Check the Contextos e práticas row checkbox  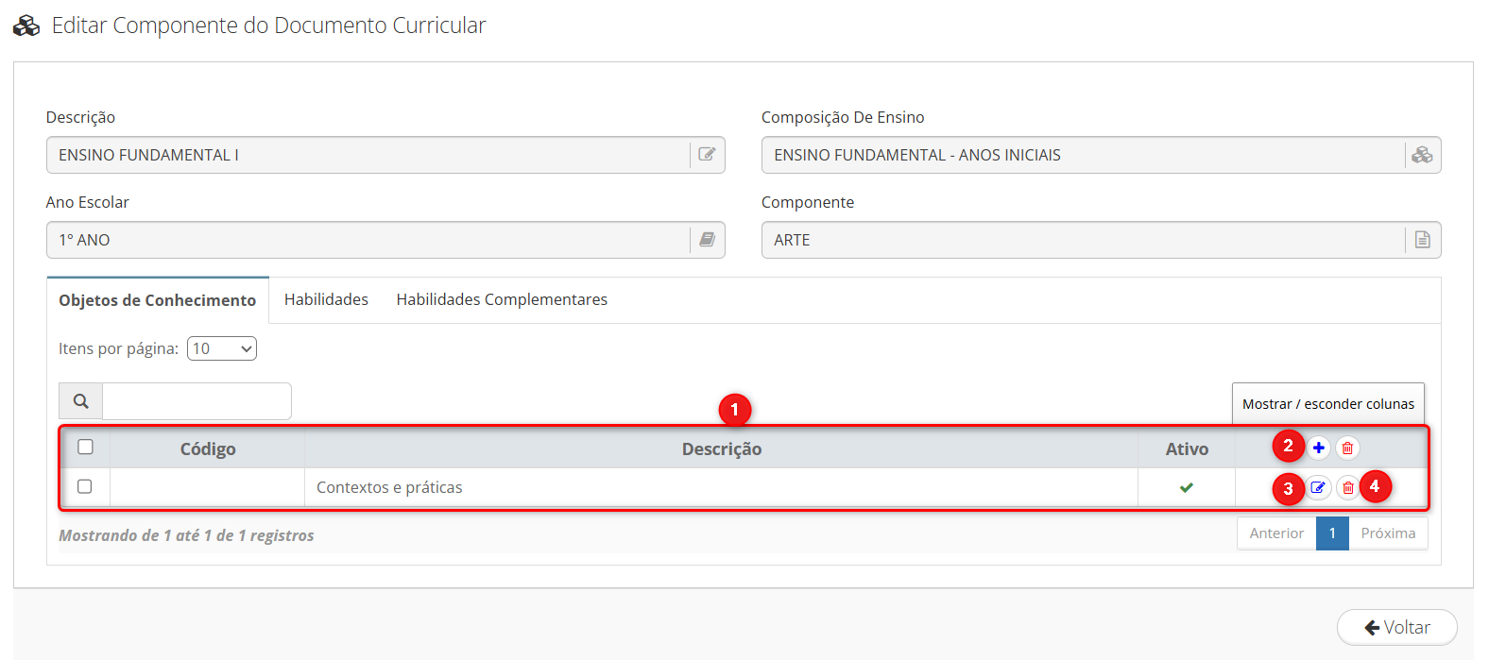[85, 486]
